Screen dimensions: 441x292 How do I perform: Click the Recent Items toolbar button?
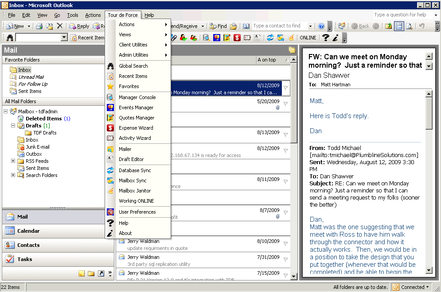pos(88,38)
